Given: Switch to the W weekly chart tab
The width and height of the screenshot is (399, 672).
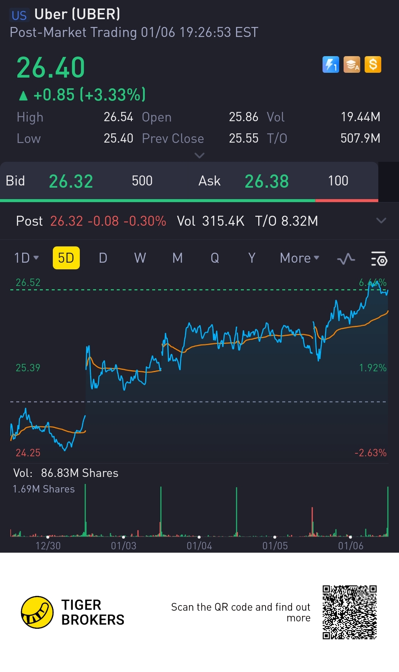Looking at the screenshot, I should coord(140,258).
